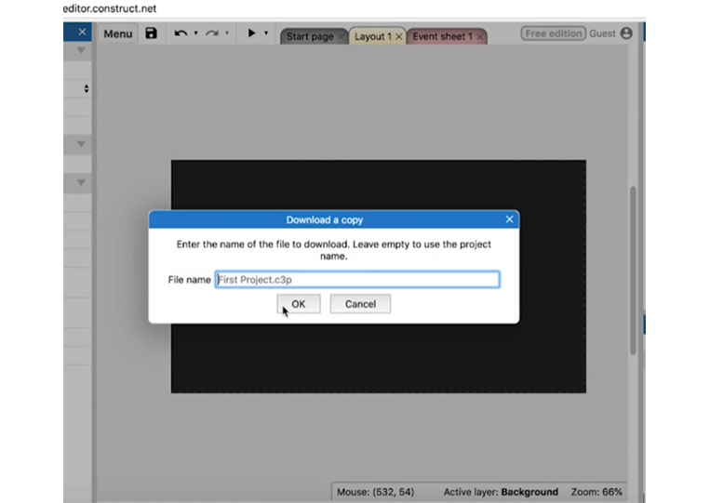Click the File name input field

point(357,280)
